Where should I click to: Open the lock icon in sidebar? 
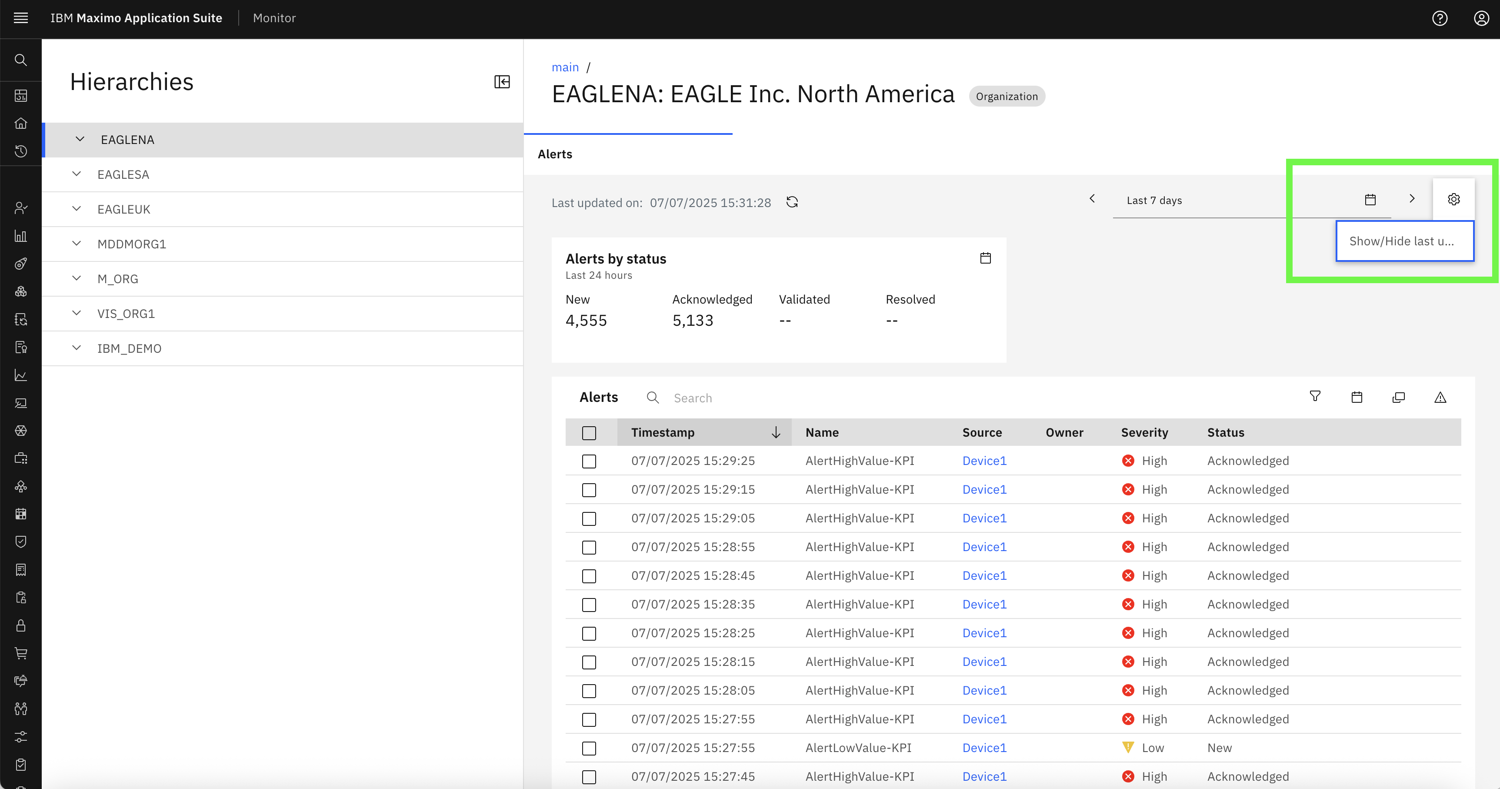pos(21,625)
